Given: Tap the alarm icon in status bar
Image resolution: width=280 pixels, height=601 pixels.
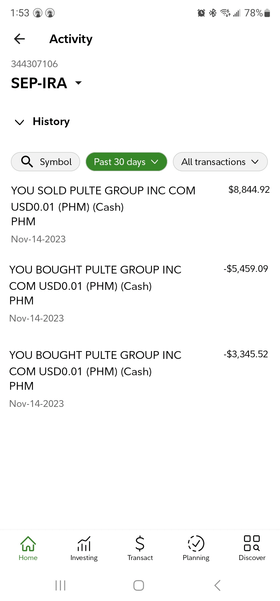Looking at the screenshot, I should tap(201, 13).
